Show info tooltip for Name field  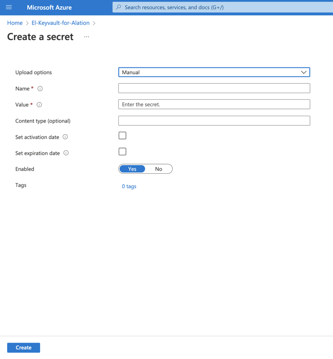click(x=40, y=88)
